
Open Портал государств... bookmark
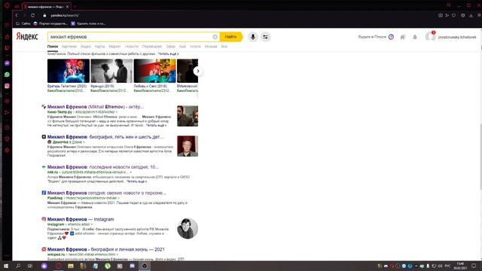tap(50, 23)
